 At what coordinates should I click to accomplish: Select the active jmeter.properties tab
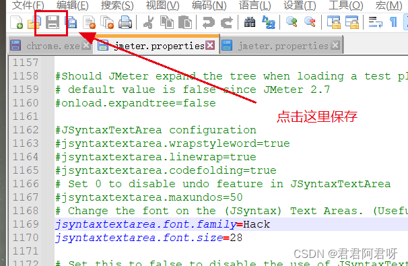coord(156,45)
